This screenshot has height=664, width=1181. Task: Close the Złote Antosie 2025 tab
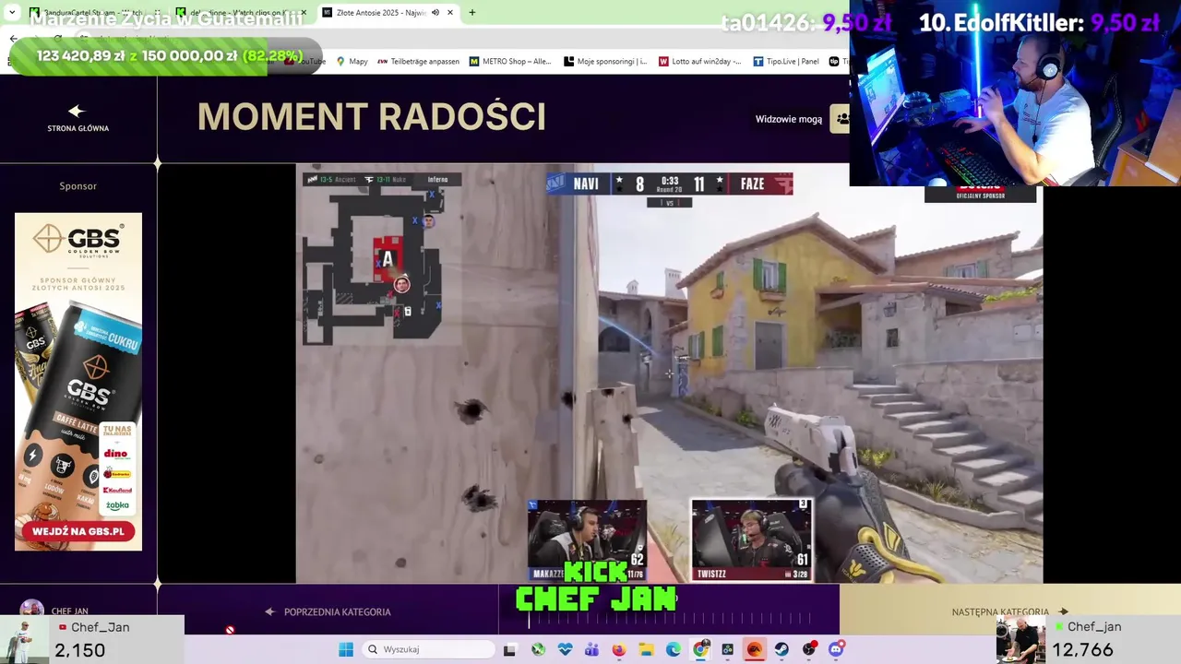pyautogui.click(x=450, y=13)
